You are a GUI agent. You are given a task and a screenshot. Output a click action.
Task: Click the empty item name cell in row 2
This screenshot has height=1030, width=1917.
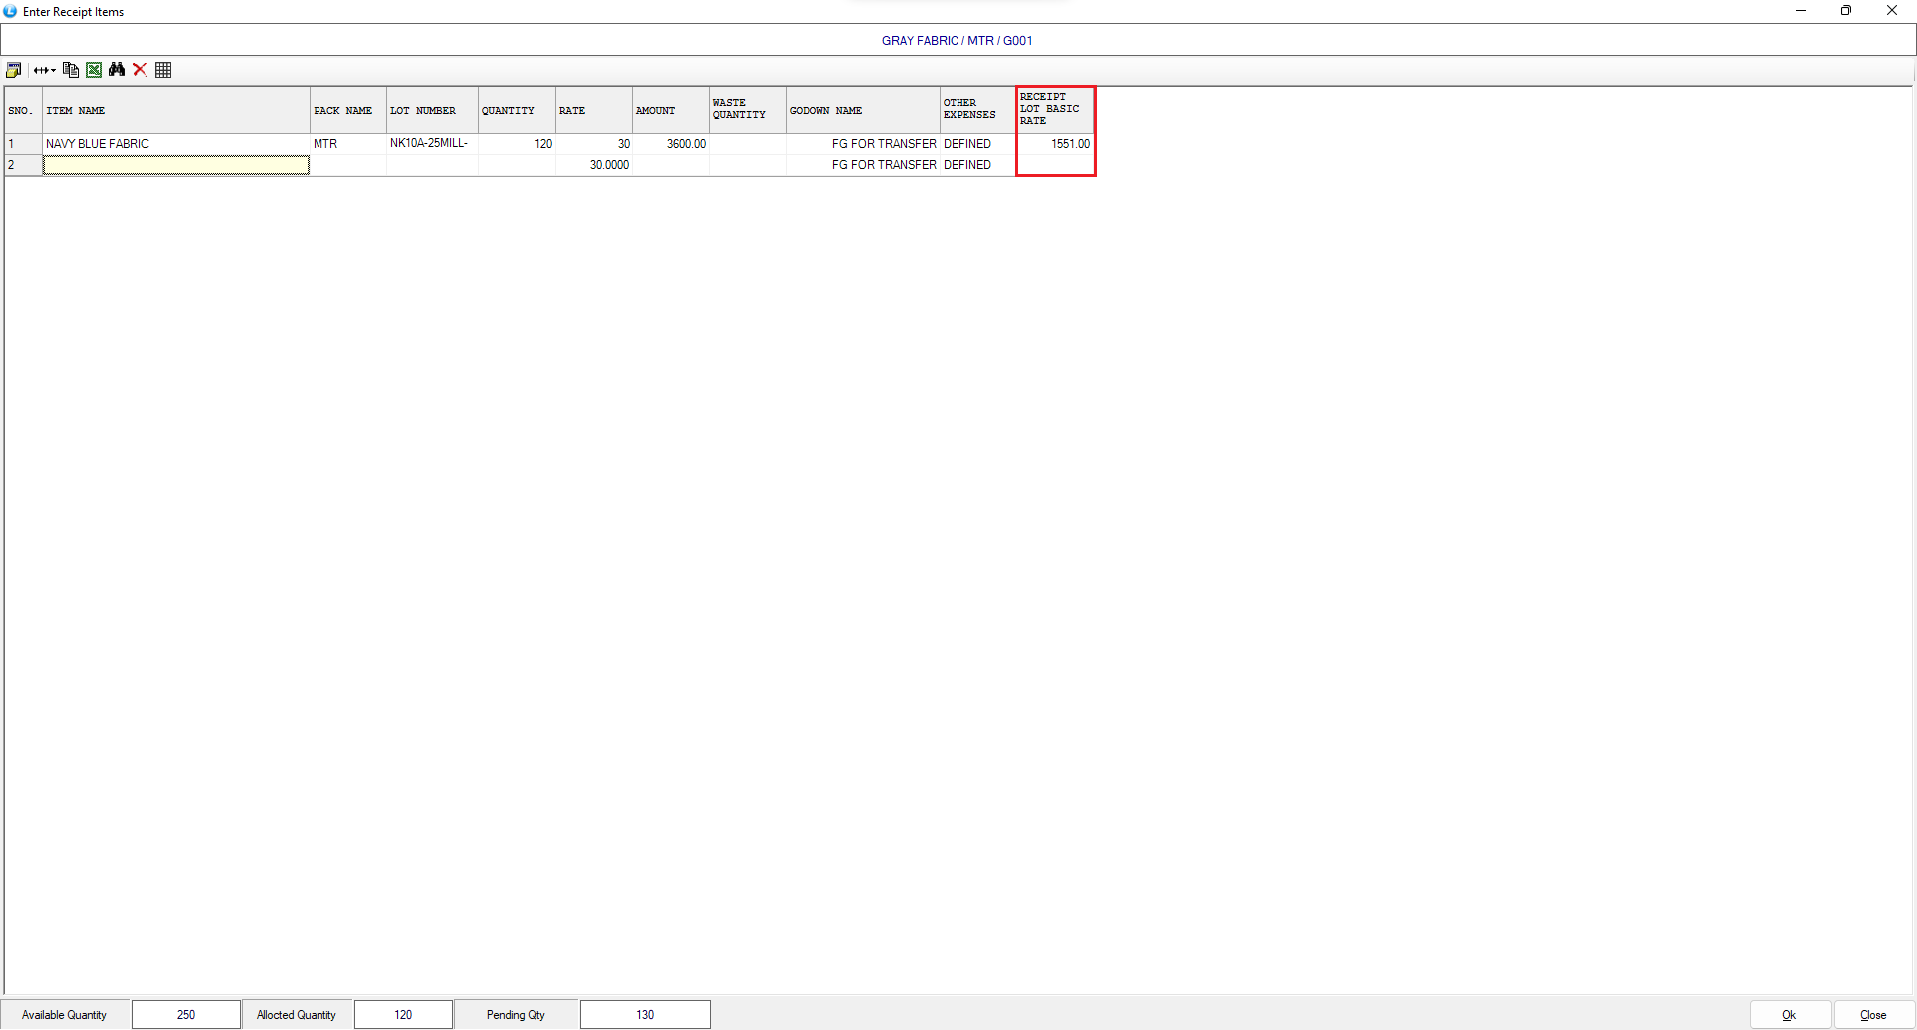176,165
